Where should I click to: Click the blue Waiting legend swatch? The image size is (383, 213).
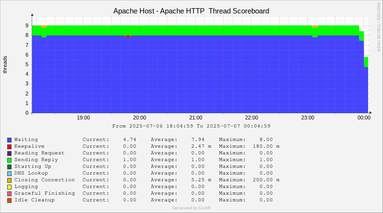coord(9,140)
